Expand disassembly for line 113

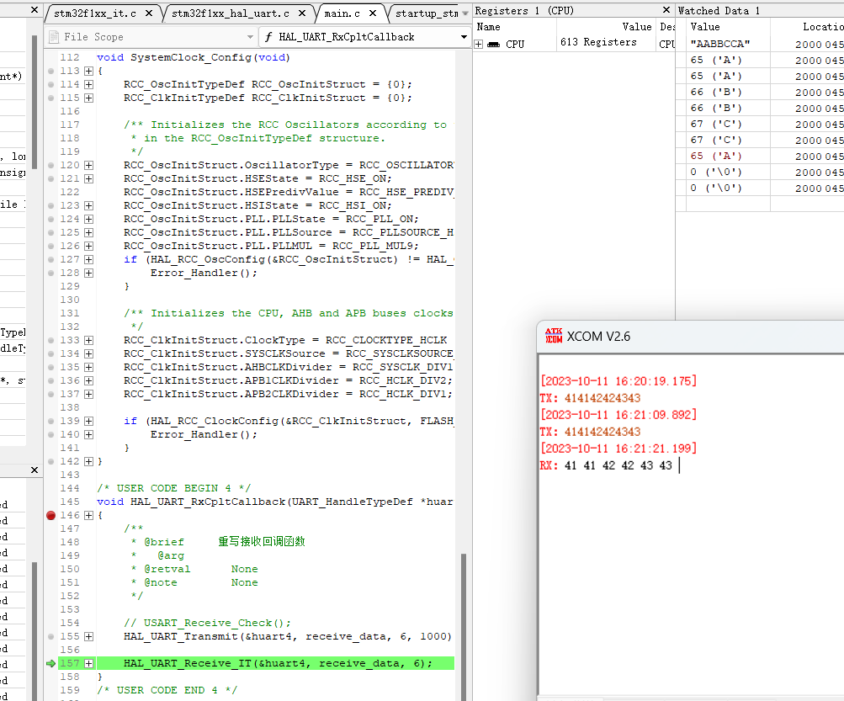(89, 71)
